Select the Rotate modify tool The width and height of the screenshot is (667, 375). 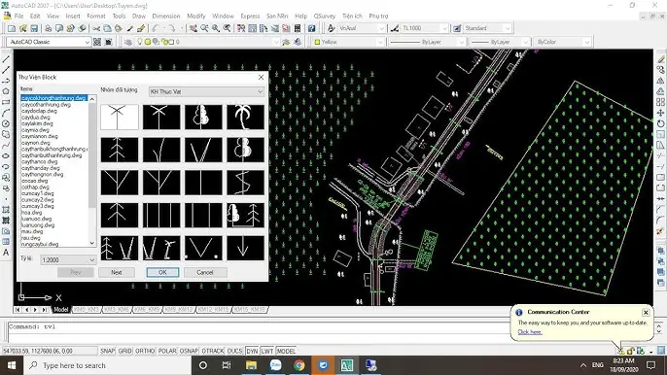660,123
